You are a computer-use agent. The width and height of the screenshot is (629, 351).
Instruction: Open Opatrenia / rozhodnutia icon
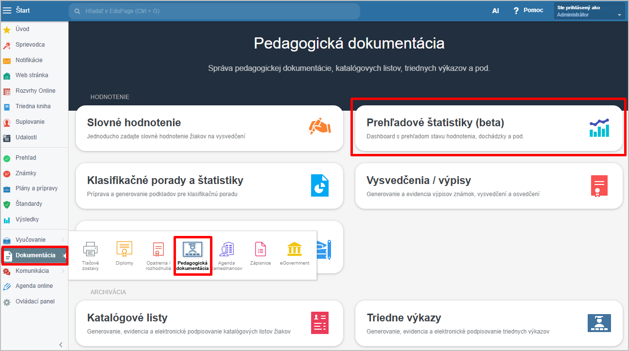coord(158,250)
